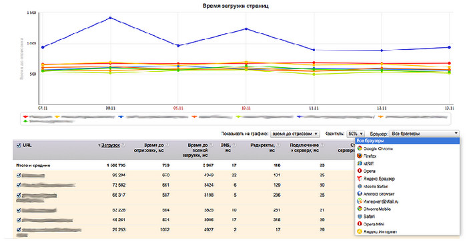Click the Время до отрисовки, мс column header
Viewport: 467px width, 242px height.
click(149, 148)
